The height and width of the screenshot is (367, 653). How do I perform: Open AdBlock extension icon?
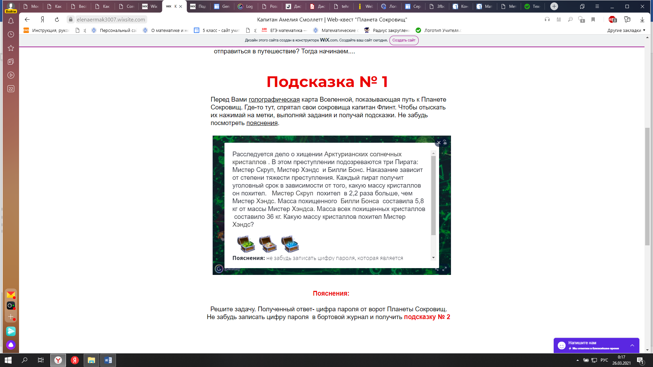pos(612,20)
